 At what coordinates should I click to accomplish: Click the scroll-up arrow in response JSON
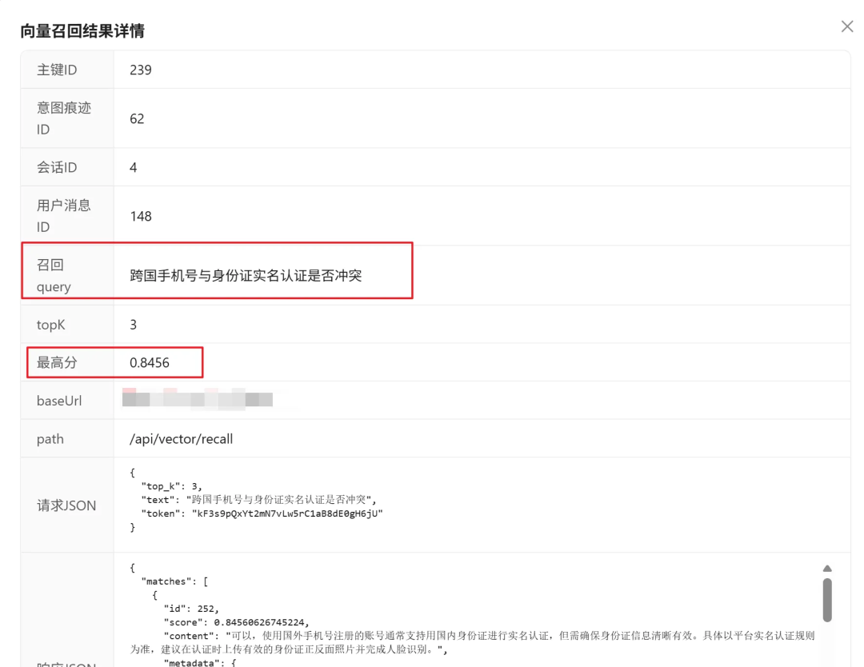tap(827, 569)
